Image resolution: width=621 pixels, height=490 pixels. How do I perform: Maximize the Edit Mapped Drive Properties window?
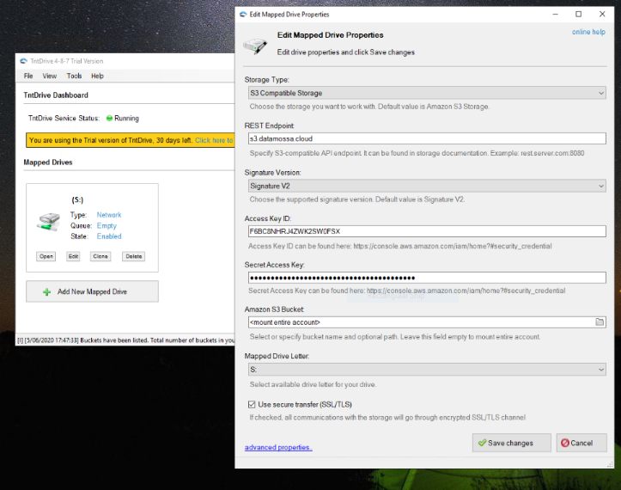(579, 15)
